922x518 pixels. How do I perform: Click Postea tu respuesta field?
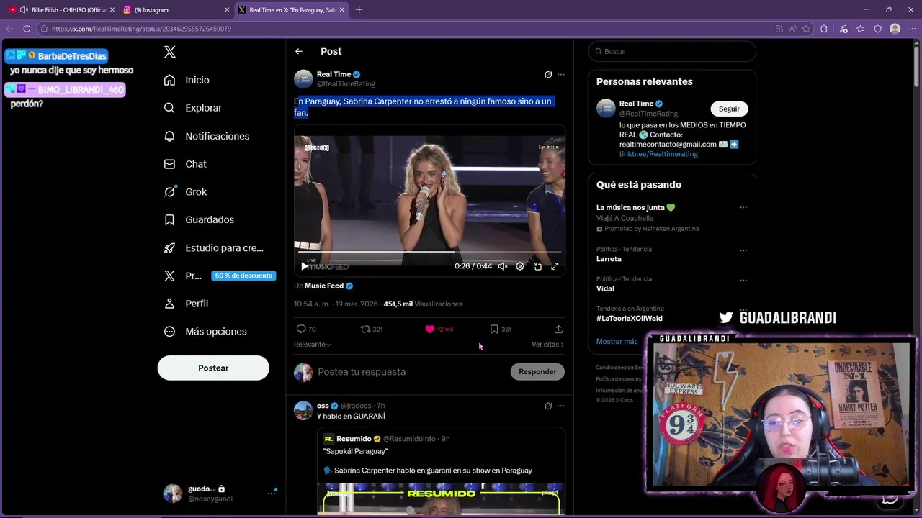411,372
